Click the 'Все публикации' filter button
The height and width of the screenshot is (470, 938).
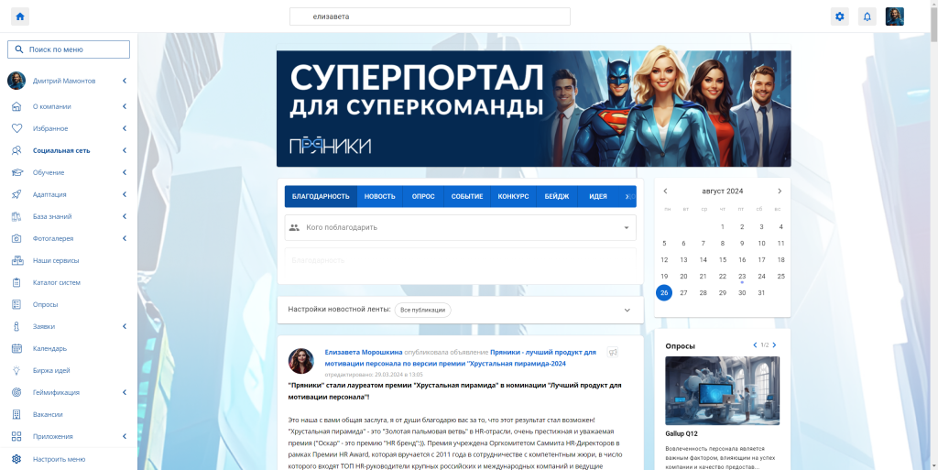pos(422,311)
